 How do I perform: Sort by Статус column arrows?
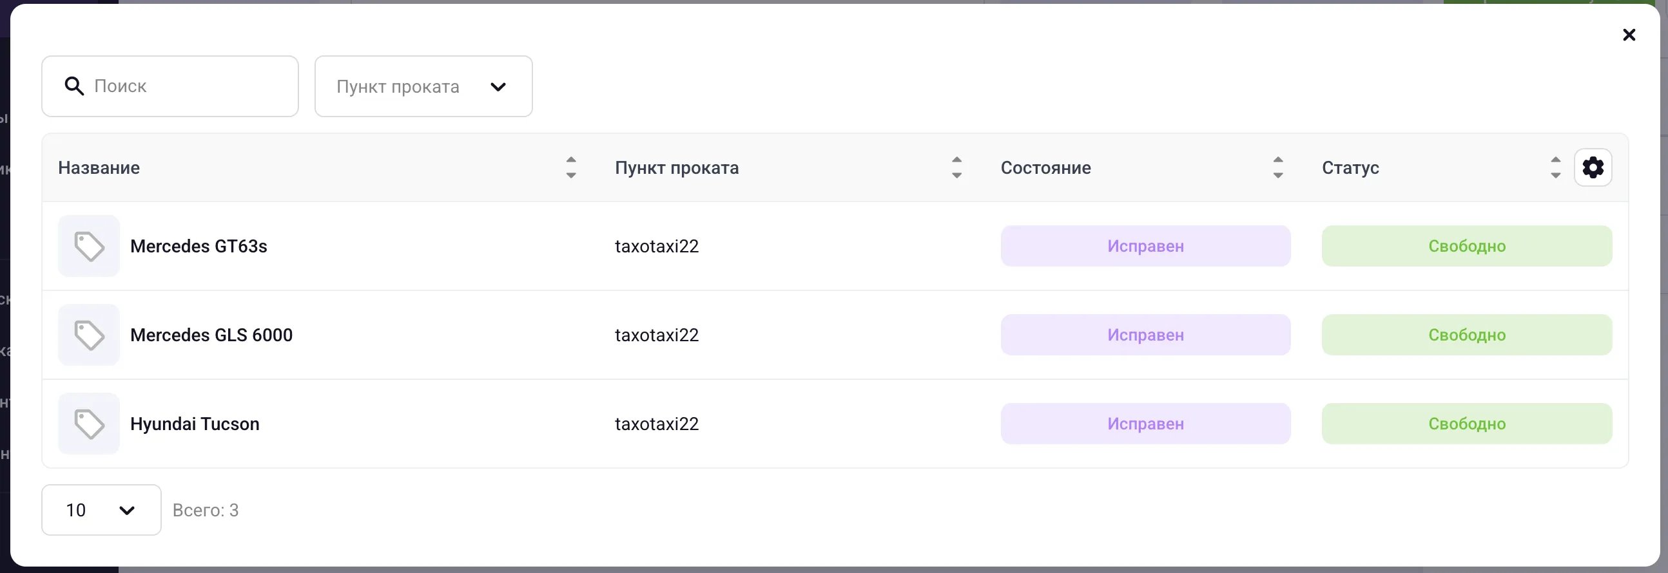(1555, 167)
